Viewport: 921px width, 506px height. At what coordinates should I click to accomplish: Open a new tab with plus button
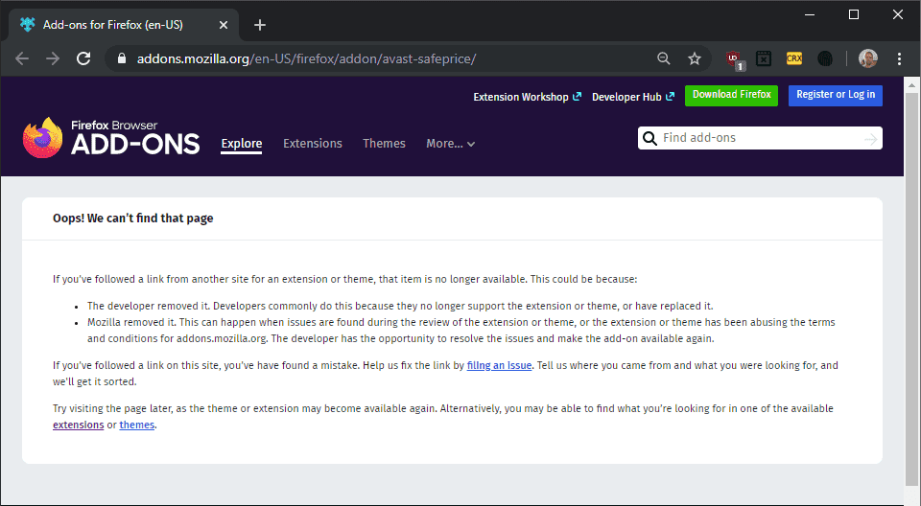point(260,25)
